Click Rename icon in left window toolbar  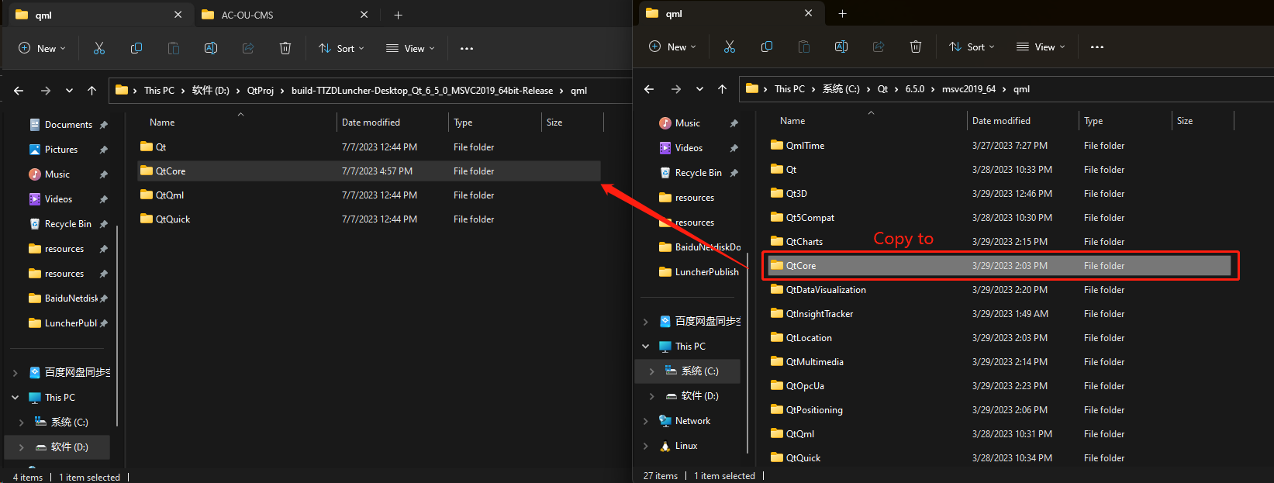[211, 48]
